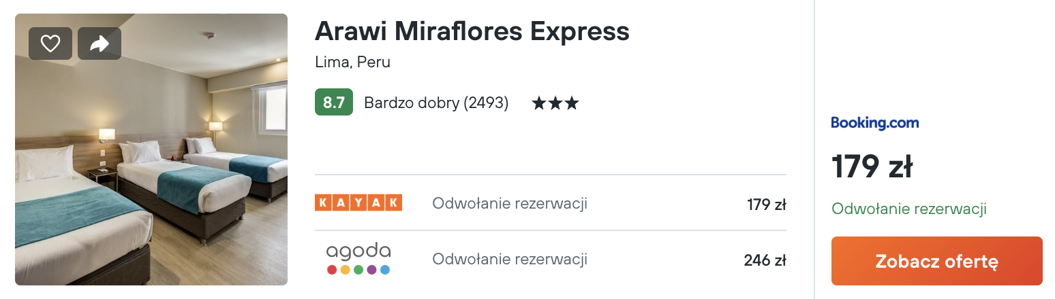Click the Zobacz ofertę button
Viewport: 1055px width, 299px height.
coord(937,261)
